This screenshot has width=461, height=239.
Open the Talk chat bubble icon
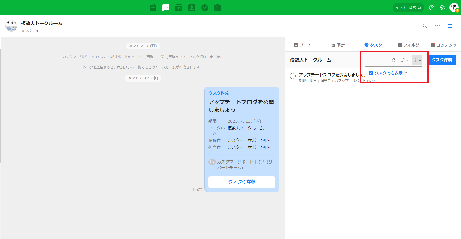166,8
